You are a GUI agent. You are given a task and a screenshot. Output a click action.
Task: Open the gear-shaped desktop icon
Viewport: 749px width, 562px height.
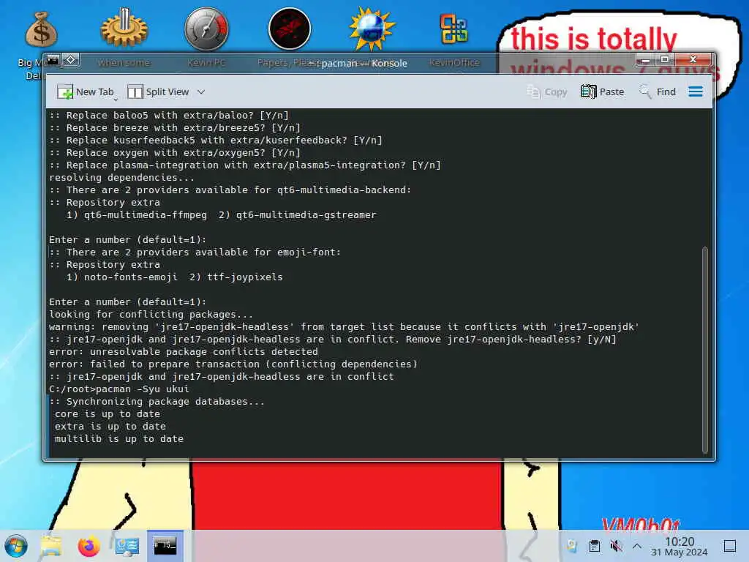tap(124, 29)
